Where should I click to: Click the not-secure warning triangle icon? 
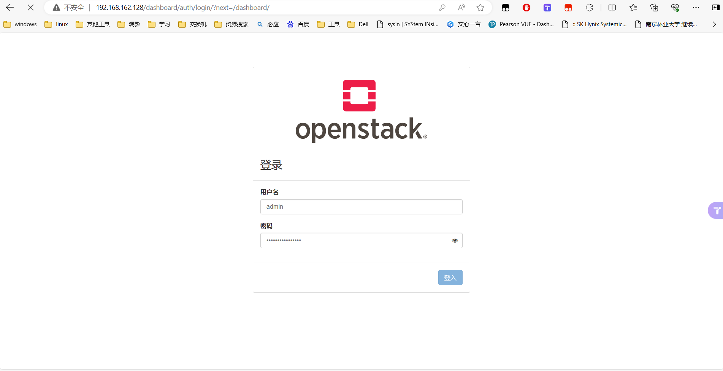[56, 8]
